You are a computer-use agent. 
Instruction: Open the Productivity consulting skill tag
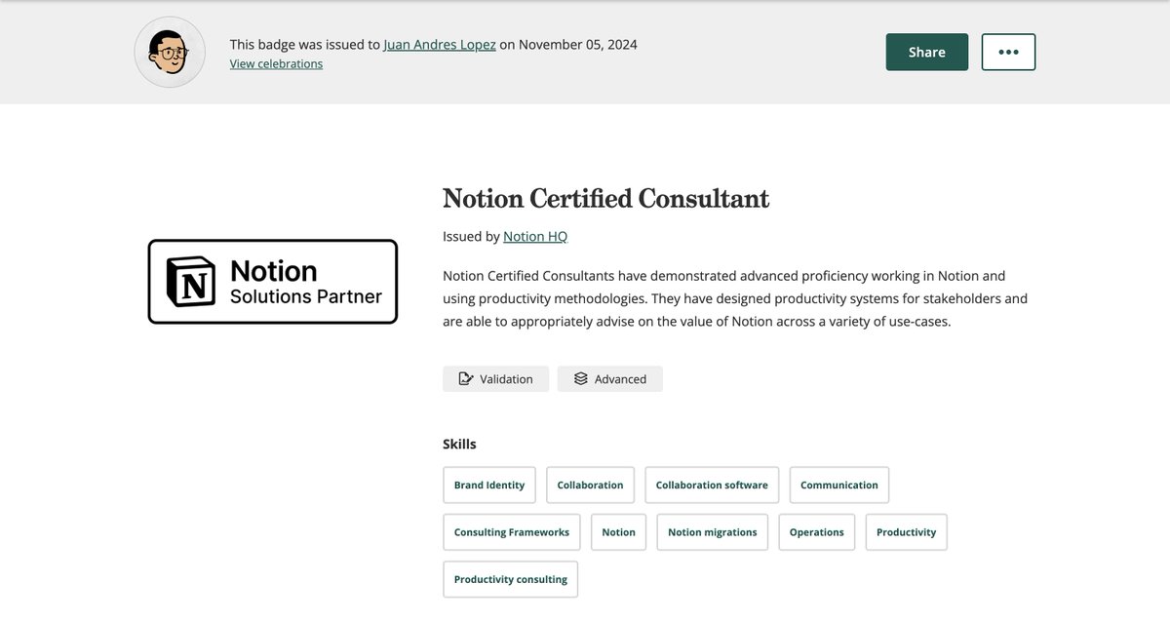[x=511, y=579]
